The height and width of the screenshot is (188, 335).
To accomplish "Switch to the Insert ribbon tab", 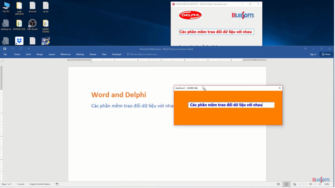I will [28, 54].
